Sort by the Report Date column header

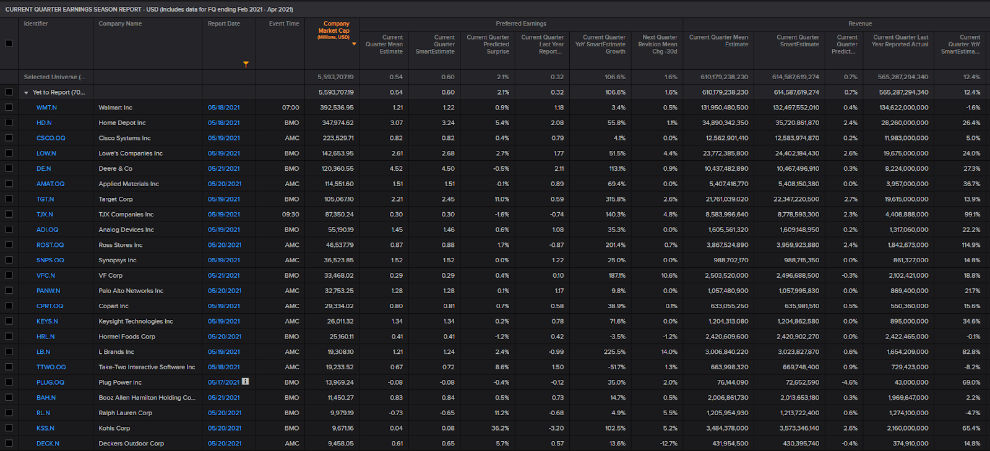(224, 24)
